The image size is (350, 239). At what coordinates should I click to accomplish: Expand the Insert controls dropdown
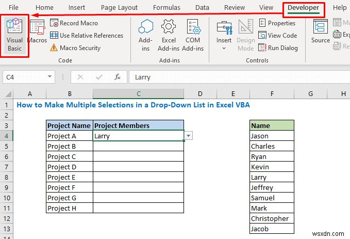[224, 49]
